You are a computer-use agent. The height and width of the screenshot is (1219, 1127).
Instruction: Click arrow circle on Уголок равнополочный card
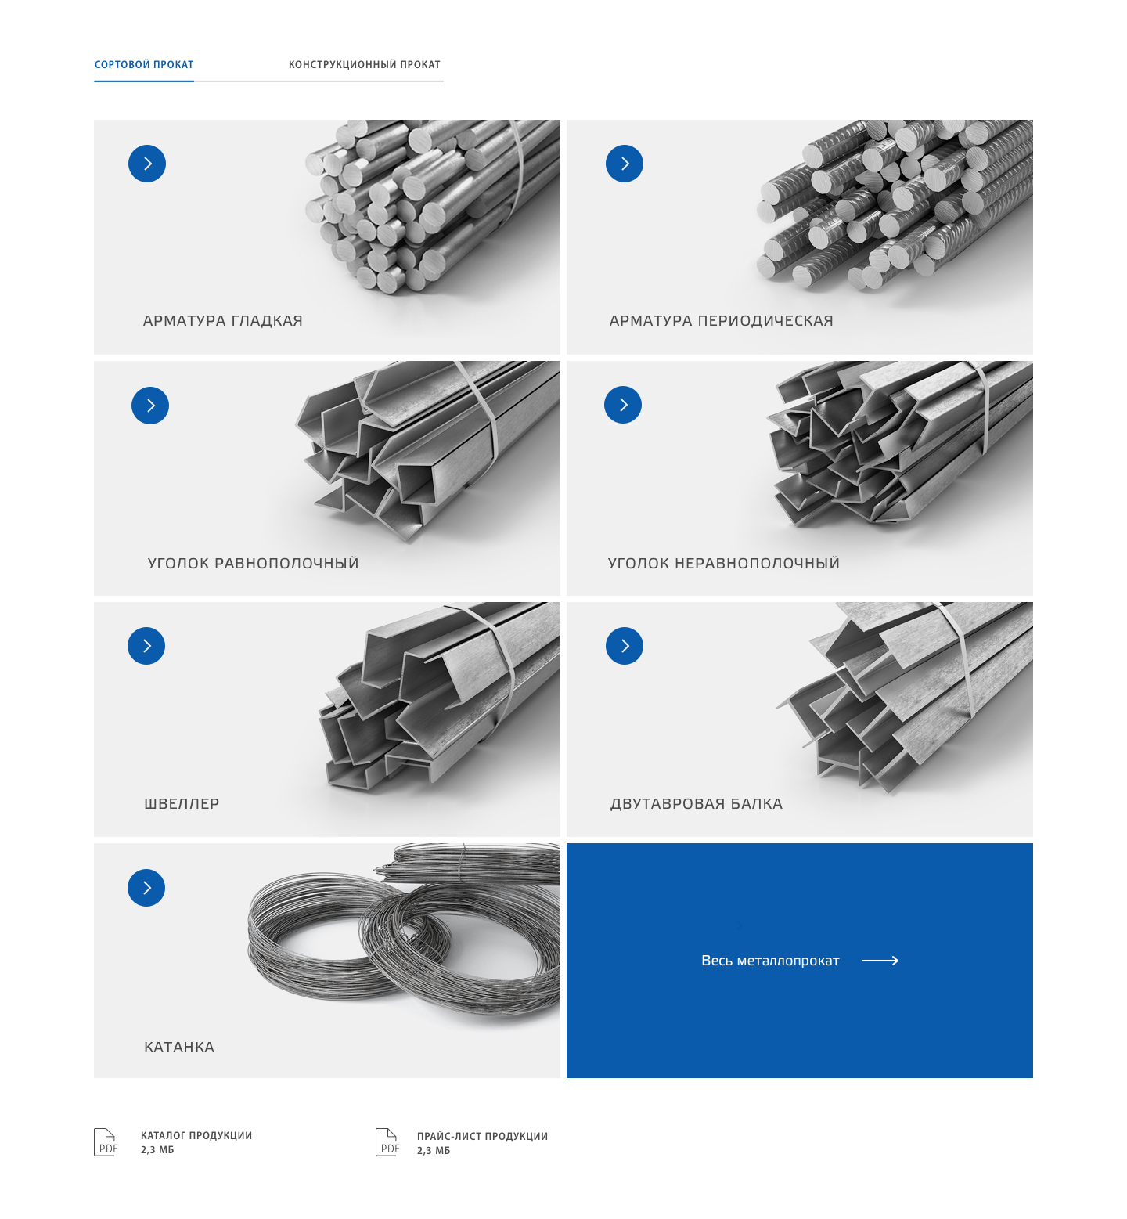[x=150, y=406]
